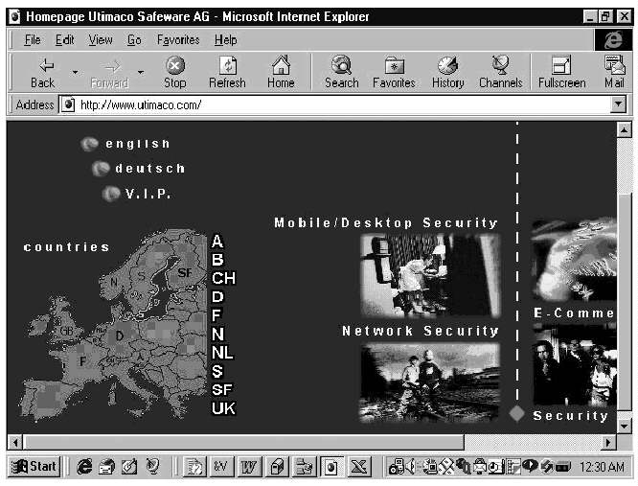Select the deutsch language link

coord(149,169)
